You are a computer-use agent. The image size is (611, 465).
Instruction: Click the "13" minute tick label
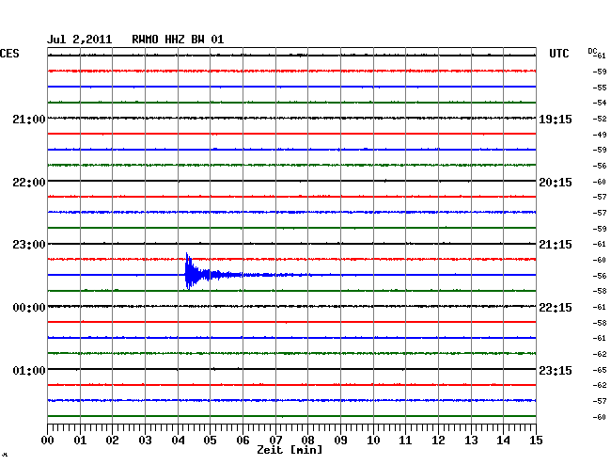point(471,441)
